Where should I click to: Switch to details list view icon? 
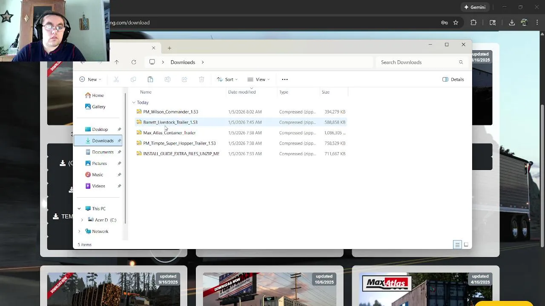(457, 245)
